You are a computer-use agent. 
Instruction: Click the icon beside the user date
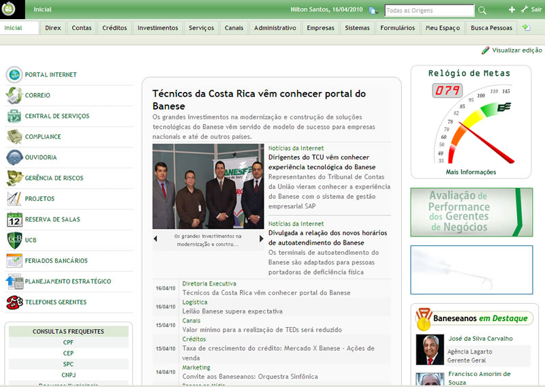tap(373, 10)
